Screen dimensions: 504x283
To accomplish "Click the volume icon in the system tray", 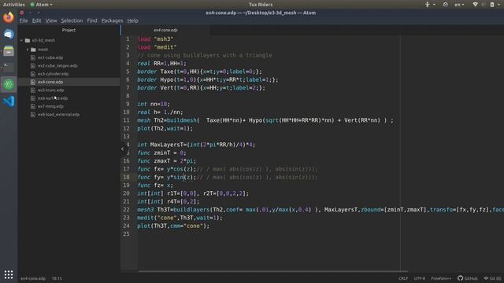I will click(x=484, y=5).
